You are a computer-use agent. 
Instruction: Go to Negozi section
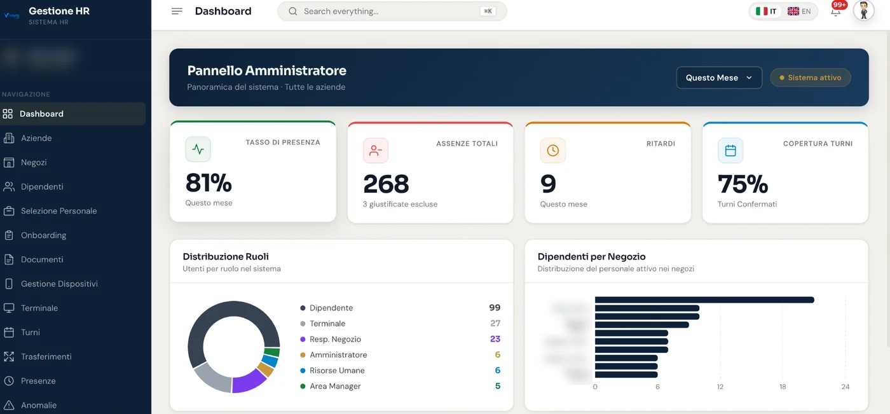coord(73,162)
